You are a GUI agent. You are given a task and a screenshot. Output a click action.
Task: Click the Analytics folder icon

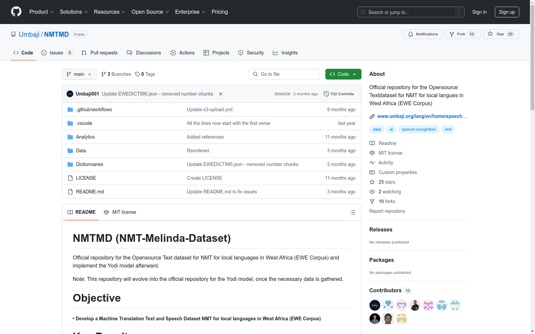pyautogui.click(x=70, y=137)
